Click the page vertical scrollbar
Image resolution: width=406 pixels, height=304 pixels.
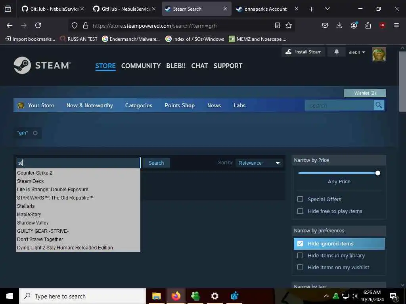pyautogui.click(x=402, y=82)
